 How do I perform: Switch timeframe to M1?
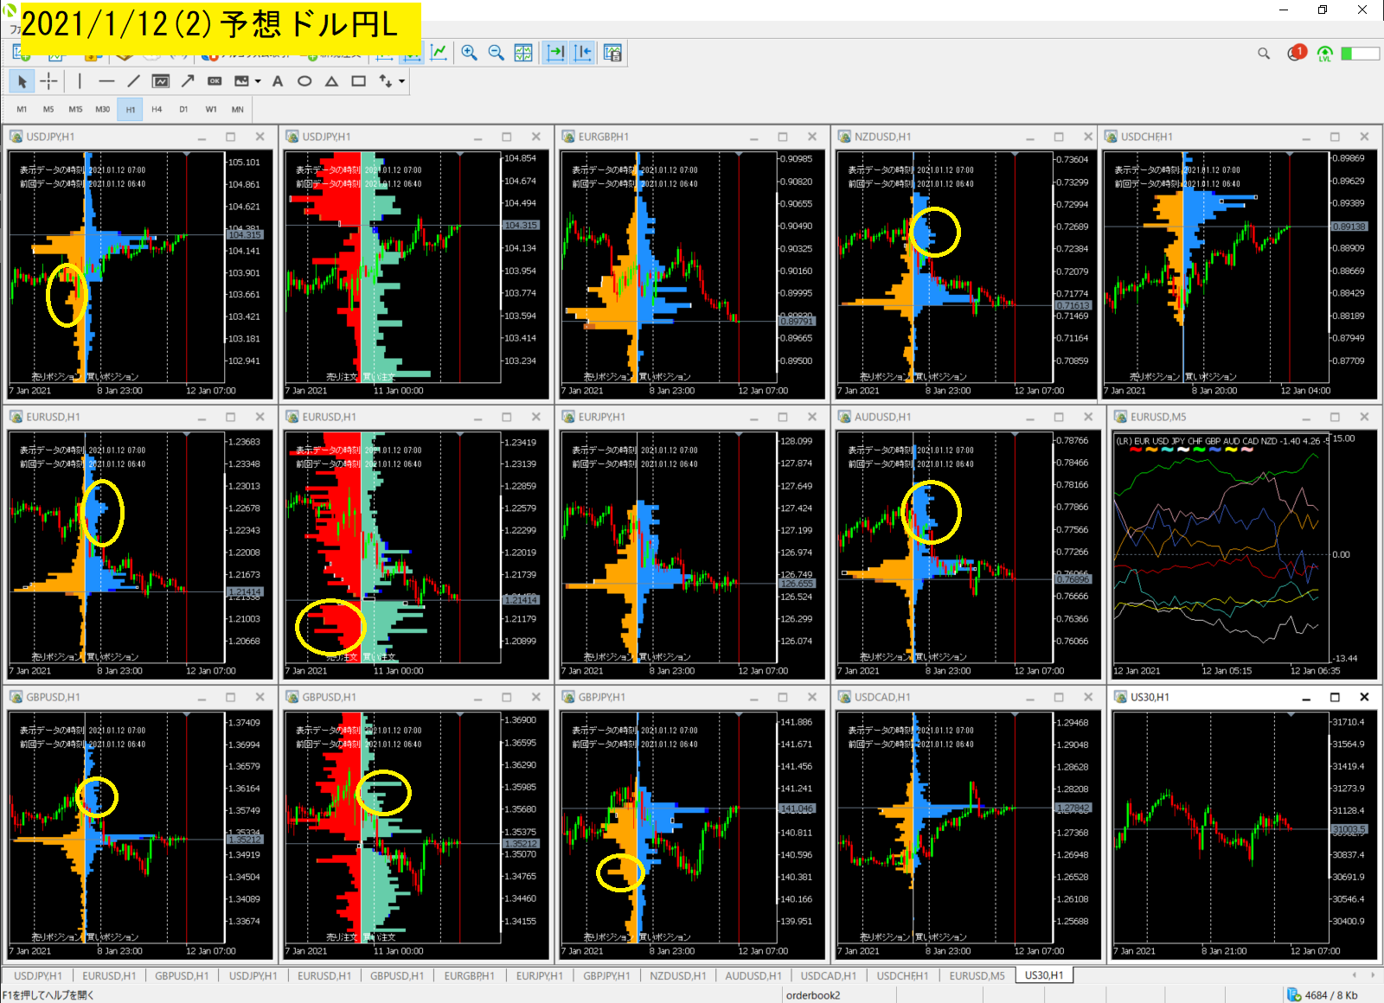22,110
